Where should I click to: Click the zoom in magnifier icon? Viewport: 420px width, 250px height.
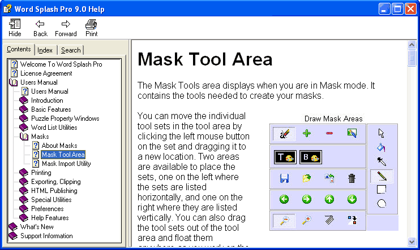pos(307,220)
